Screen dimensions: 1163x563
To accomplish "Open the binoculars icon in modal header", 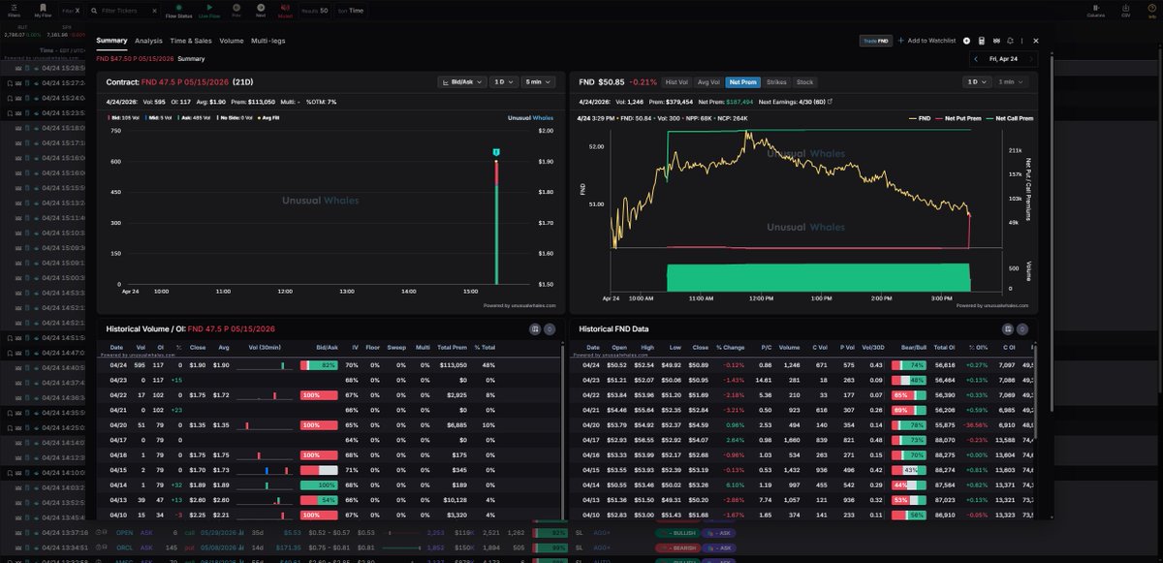I will tap(996, 41).
